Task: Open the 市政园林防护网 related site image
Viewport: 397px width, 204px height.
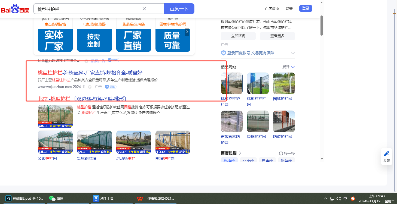Action: tap(232, 121)
